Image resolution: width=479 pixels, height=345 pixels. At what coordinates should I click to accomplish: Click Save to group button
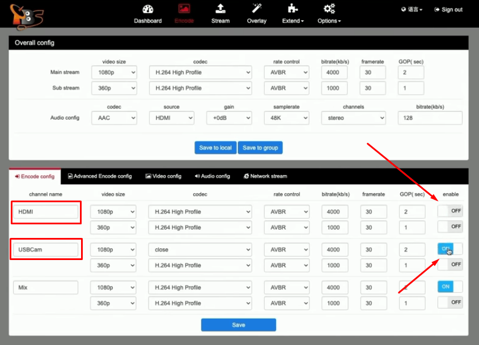pyautogui.click(x=260, y=148)
